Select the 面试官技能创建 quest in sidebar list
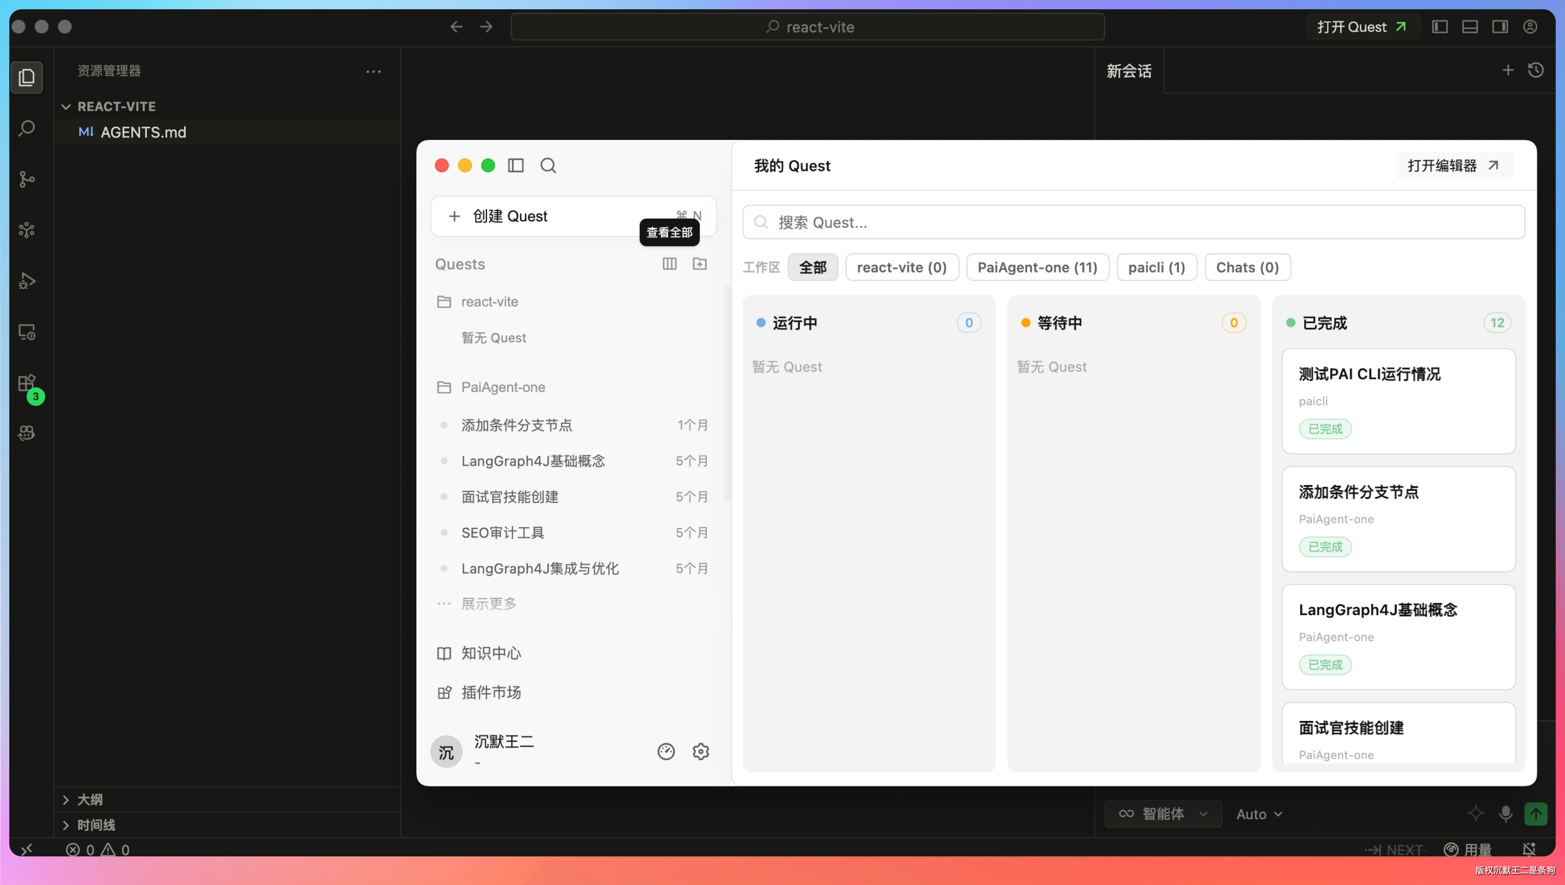The width and height of the screenshot is (1565, 885). tap(573, 497)
